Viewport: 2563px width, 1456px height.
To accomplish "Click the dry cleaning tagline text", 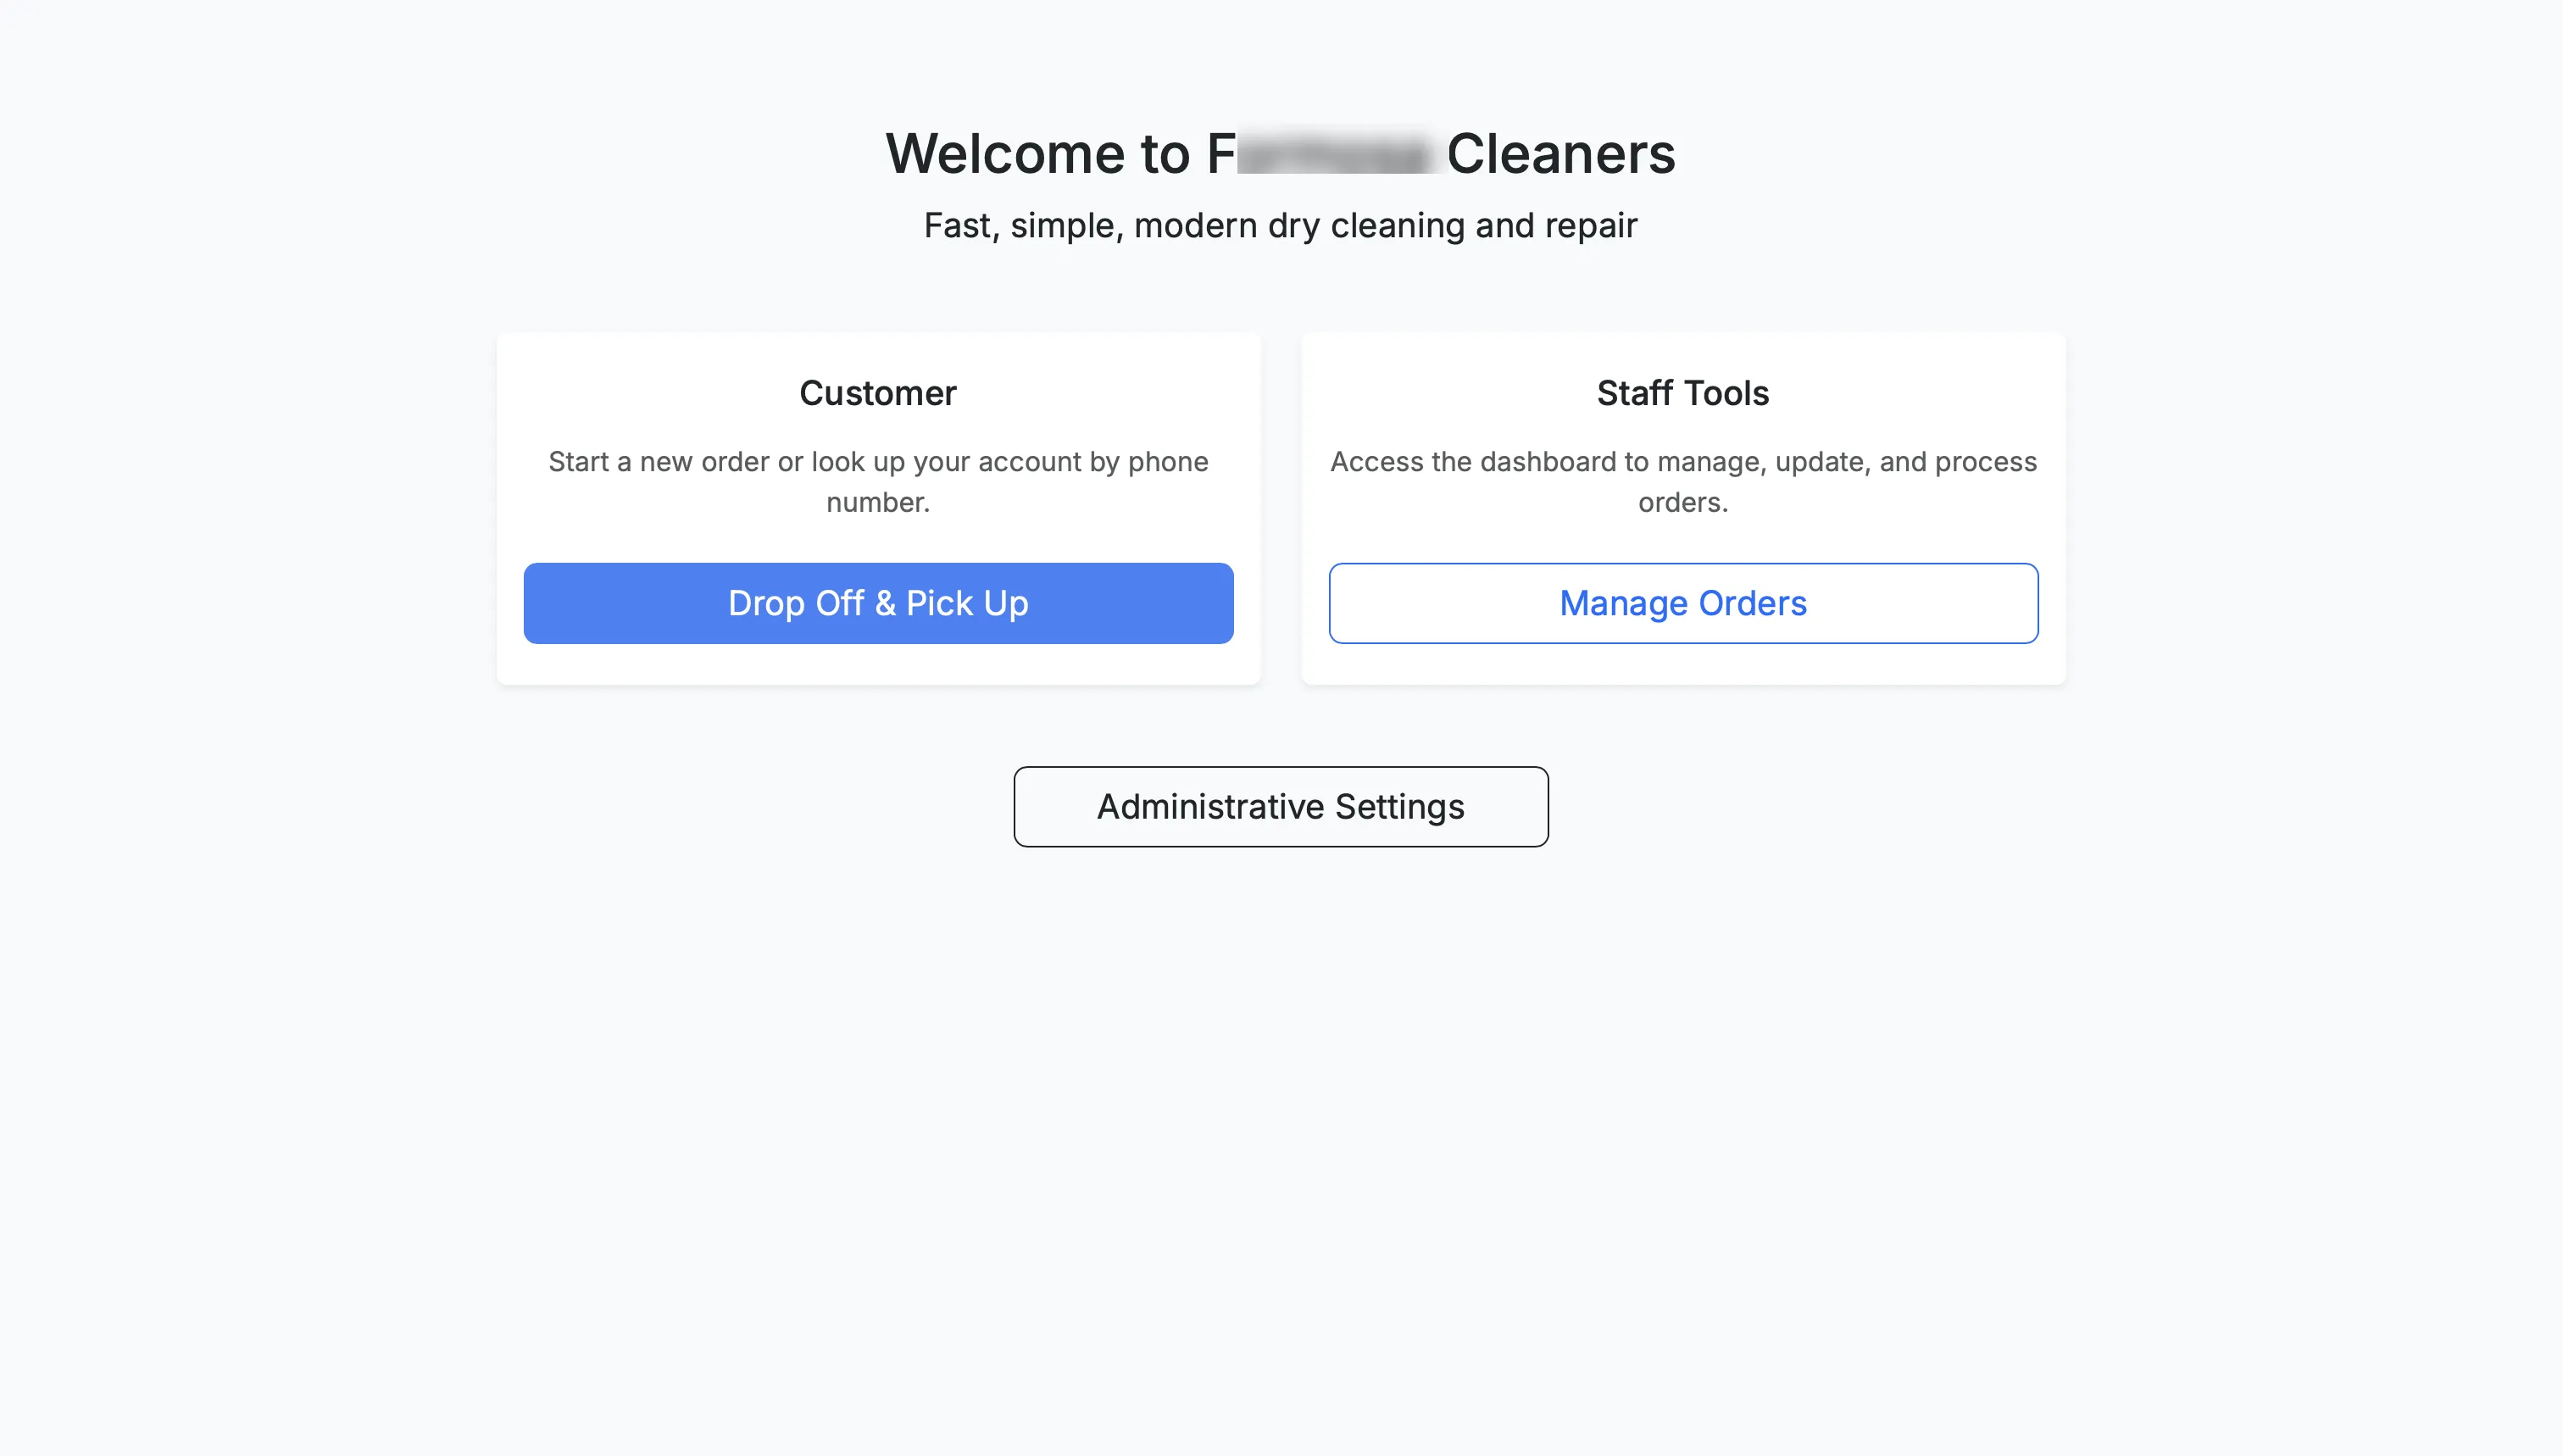I will point(1280,225).
